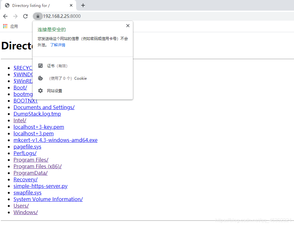Reload the page with the refresh icon
The width and height of the screenshot is (294, 226).
click(25, 16)
